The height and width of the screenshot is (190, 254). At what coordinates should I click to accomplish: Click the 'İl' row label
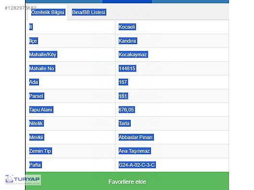click(31, 27)
